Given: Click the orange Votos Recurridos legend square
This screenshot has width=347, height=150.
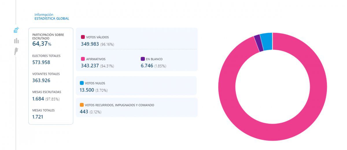Looking at the screenshot, I should 82,105.
